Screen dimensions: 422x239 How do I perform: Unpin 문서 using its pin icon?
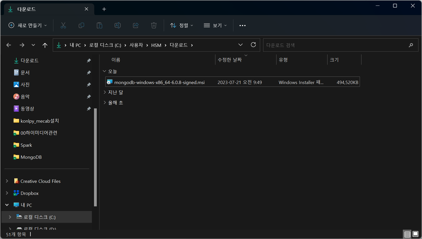click(89, 72)
